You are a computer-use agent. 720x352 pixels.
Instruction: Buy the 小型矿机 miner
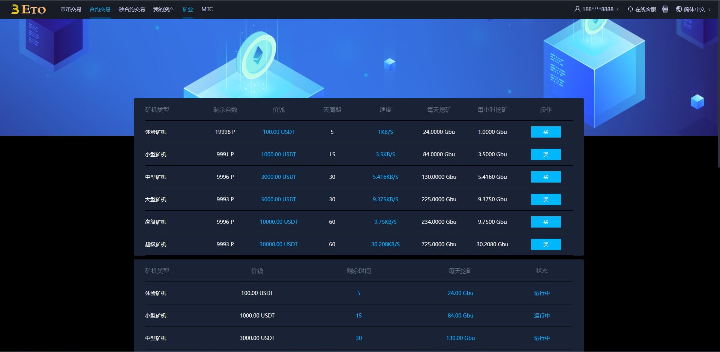(x=546, y=154)
